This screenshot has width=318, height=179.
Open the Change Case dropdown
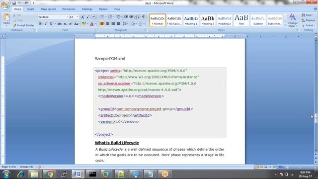77,24
